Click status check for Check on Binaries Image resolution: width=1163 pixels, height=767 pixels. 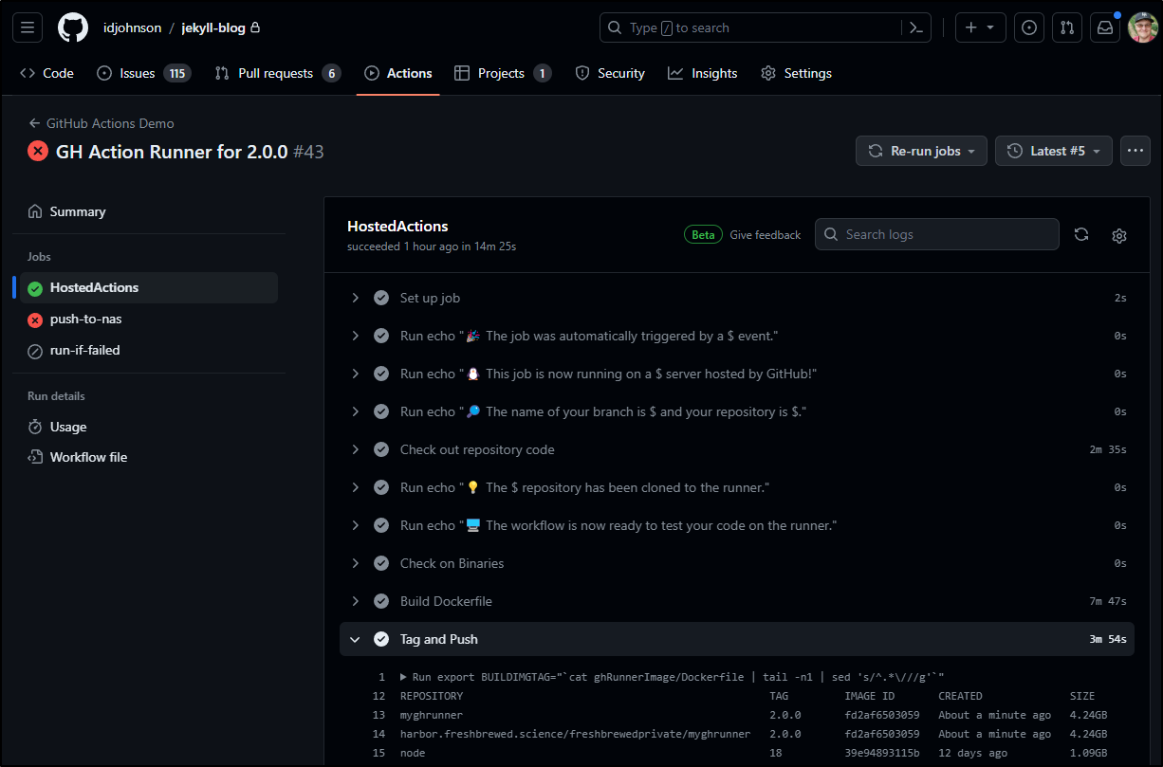click(381, 563)
